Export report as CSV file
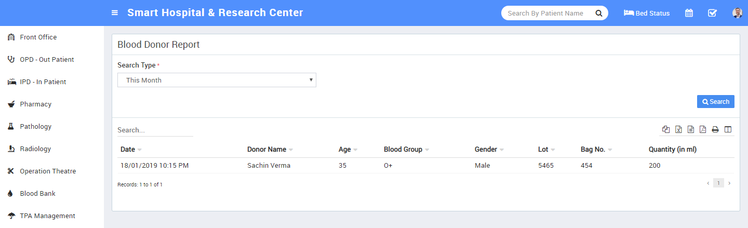Screen dimensions: 748x228 click(691, 129)
